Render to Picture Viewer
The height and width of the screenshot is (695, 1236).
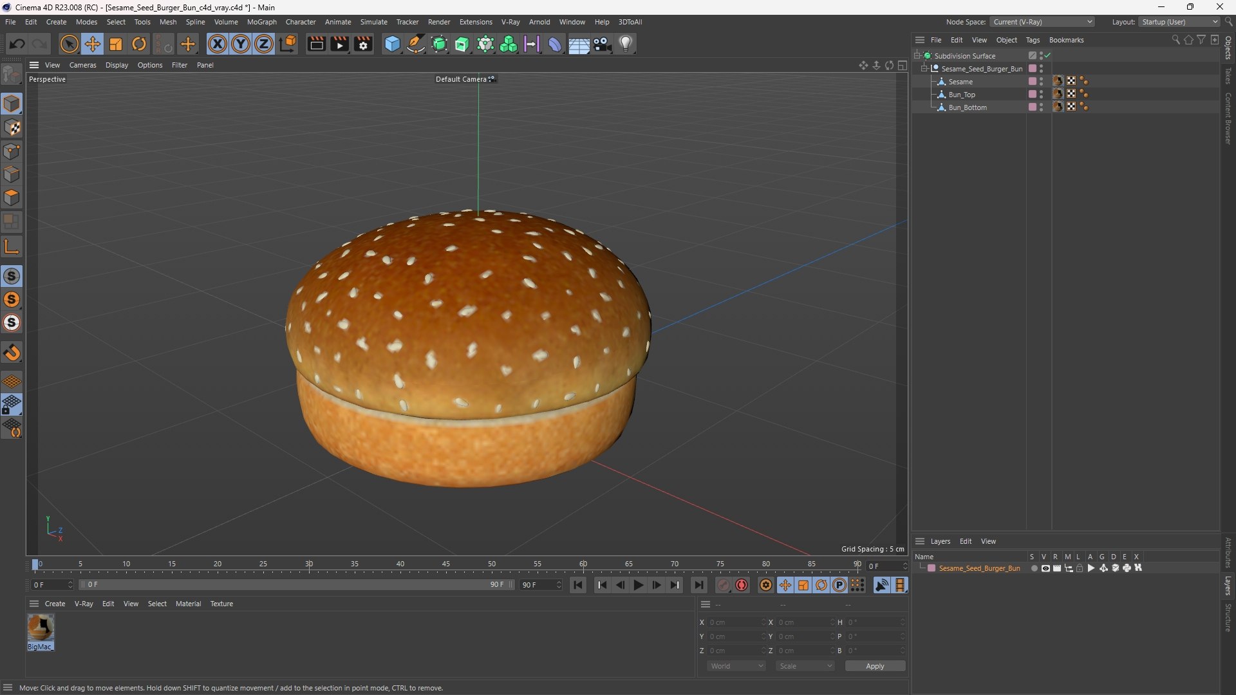(x=339, y=44)
